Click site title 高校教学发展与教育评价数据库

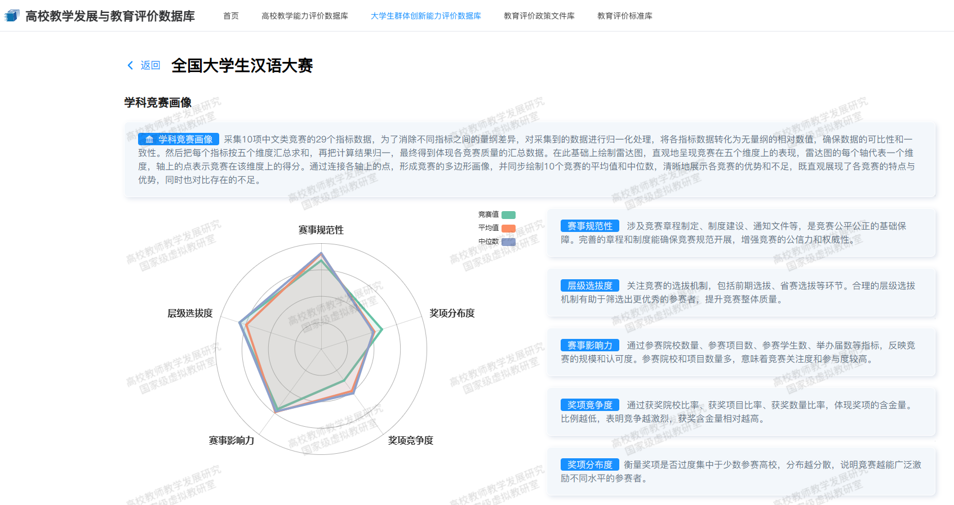tap(110, 16)
